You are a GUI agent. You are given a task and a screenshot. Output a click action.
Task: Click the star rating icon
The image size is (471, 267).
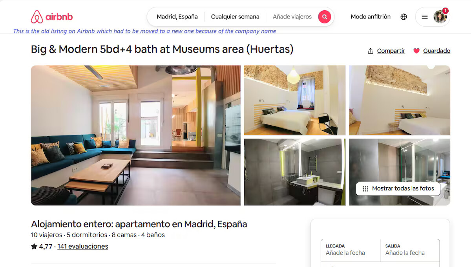(34, 247)
